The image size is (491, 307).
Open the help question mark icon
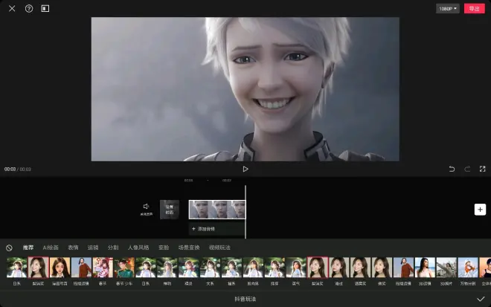pos(29,9)
